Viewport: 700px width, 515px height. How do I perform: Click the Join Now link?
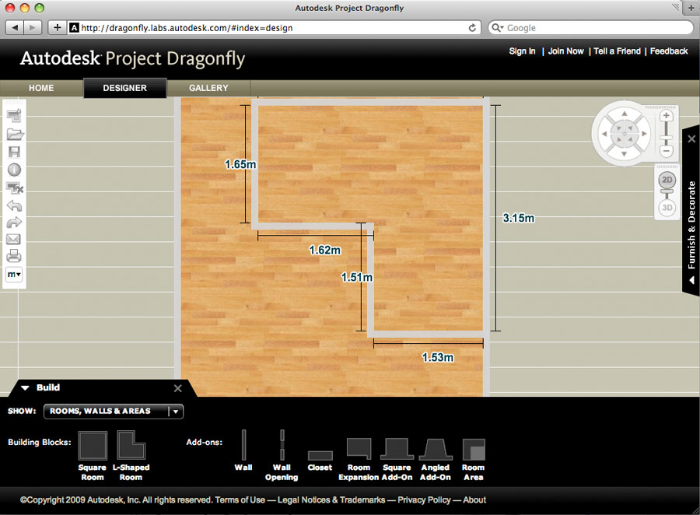click(566, 51)
